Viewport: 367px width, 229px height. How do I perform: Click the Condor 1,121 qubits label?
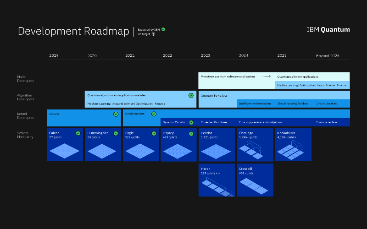pos(209,137)
